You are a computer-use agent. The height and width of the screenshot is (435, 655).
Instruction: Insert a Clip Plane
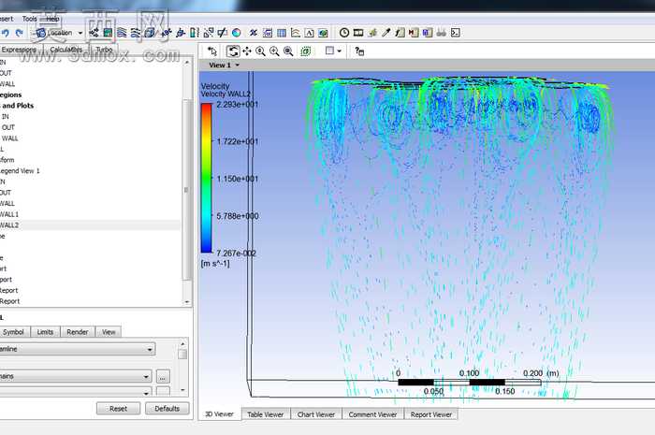223,33
